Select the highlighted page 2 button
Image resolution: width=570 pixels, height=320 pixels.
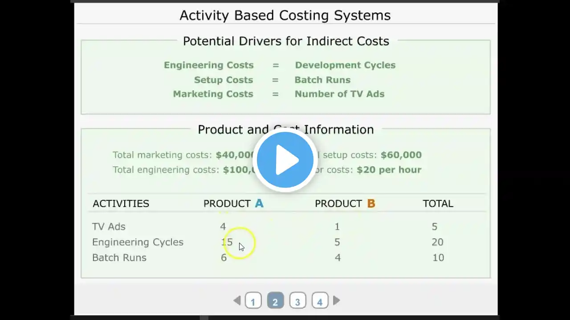[275, 301]
